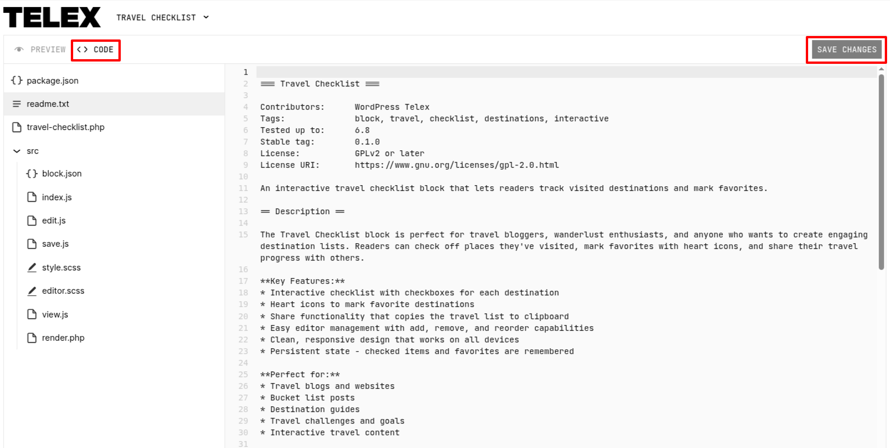Screen dimensions: 890x448
Task: Save changes to the block
Action: coord(846,50)
